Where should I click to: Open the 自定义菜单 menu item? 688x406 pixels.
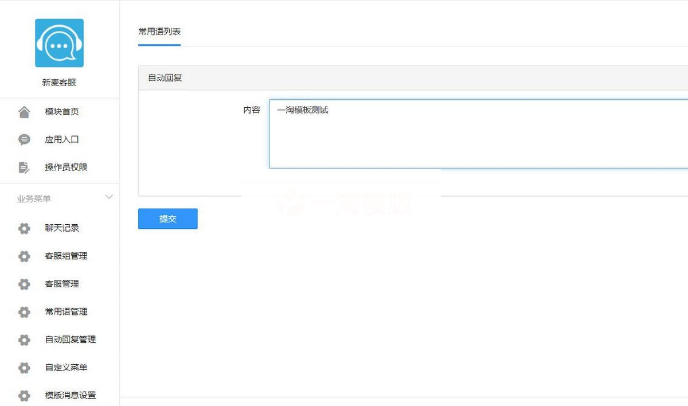(x=65, y=368)
